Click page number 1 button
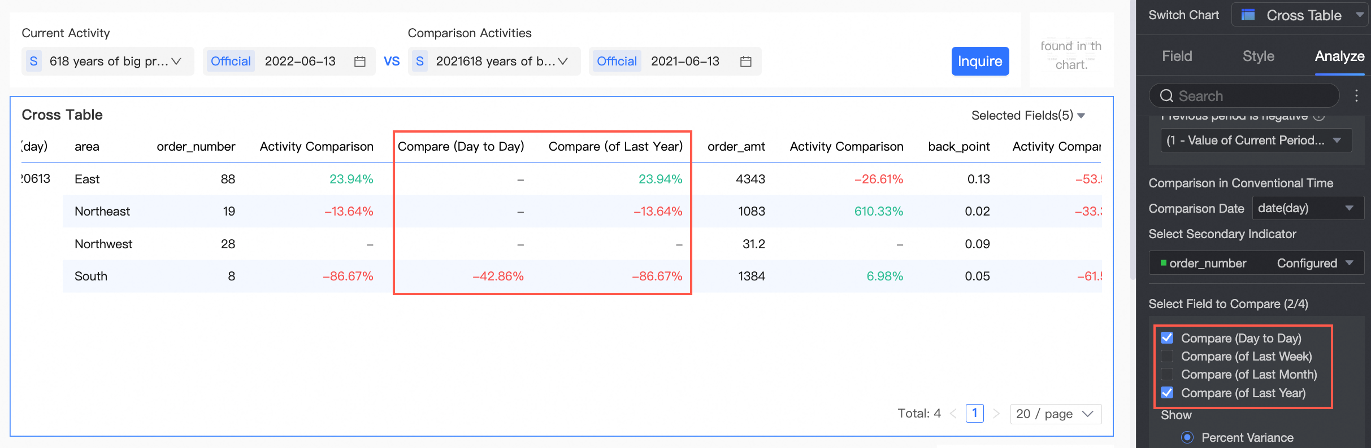This screenshot has height=448, width=1371. 974,413
